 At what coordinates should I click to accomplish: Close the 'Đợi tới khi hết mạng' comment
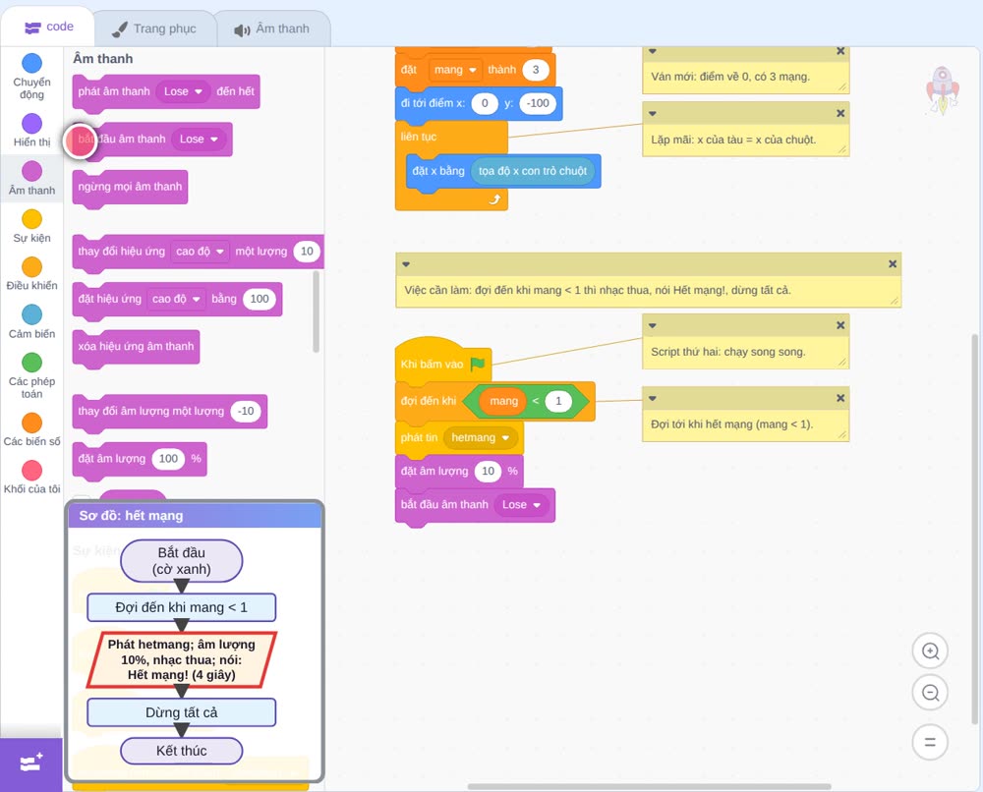point(840,398)
